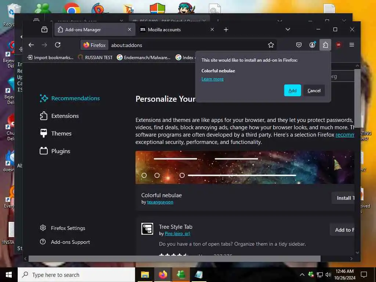Click Firefox icon in taskbar
This screenshot has width=376, height=282.
pos(163,275)
